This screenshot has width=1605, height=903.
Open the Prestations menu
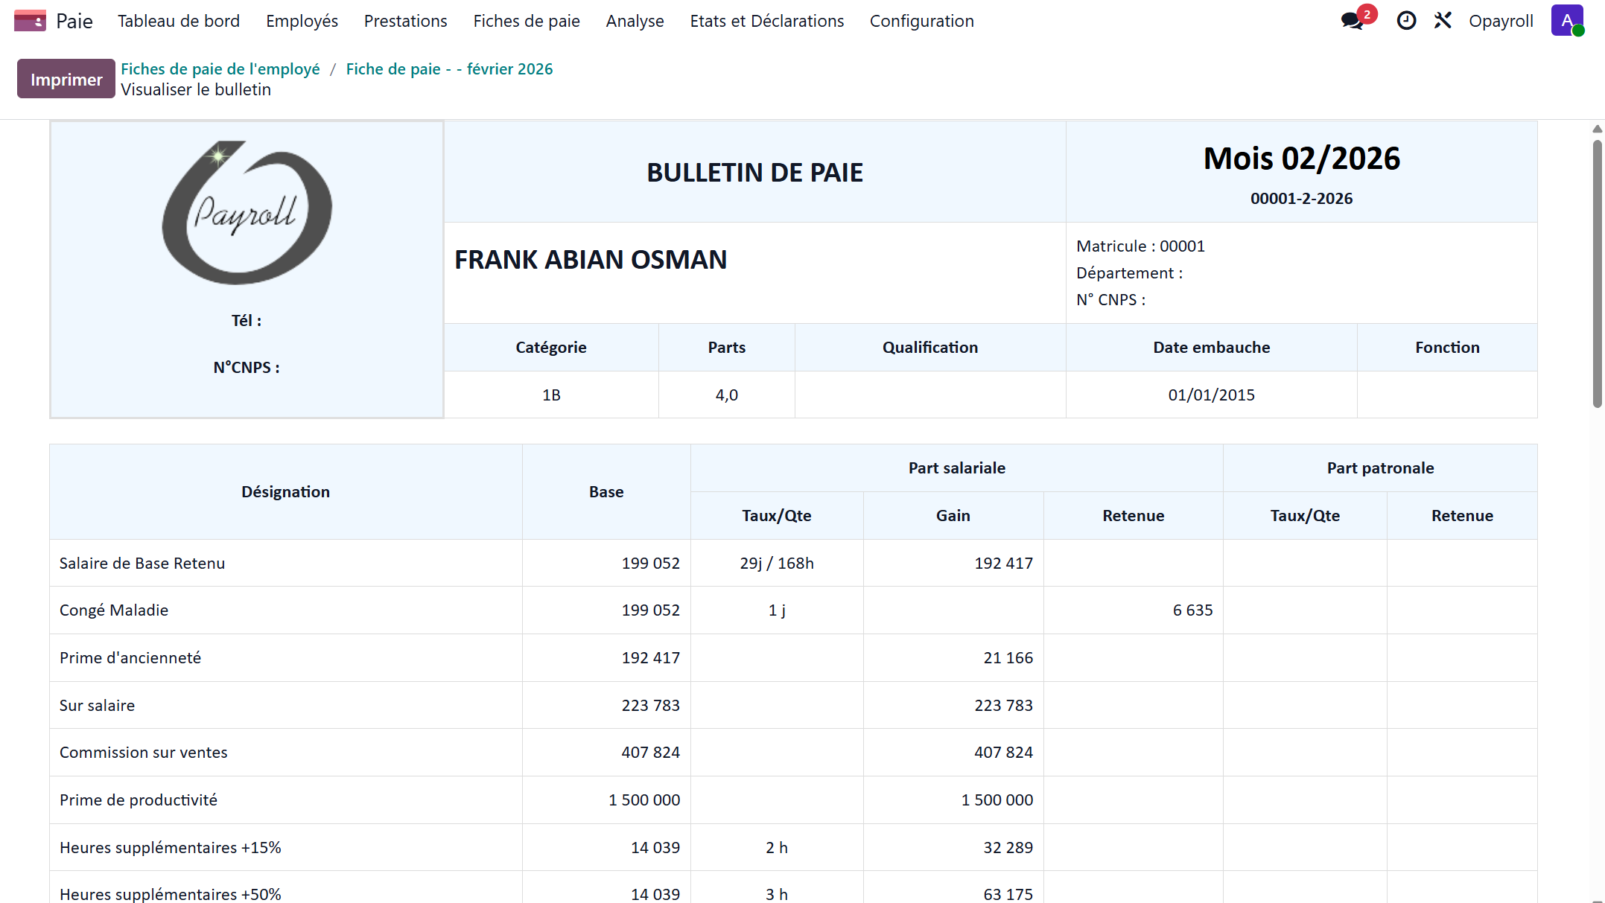[x=406, y=21]
